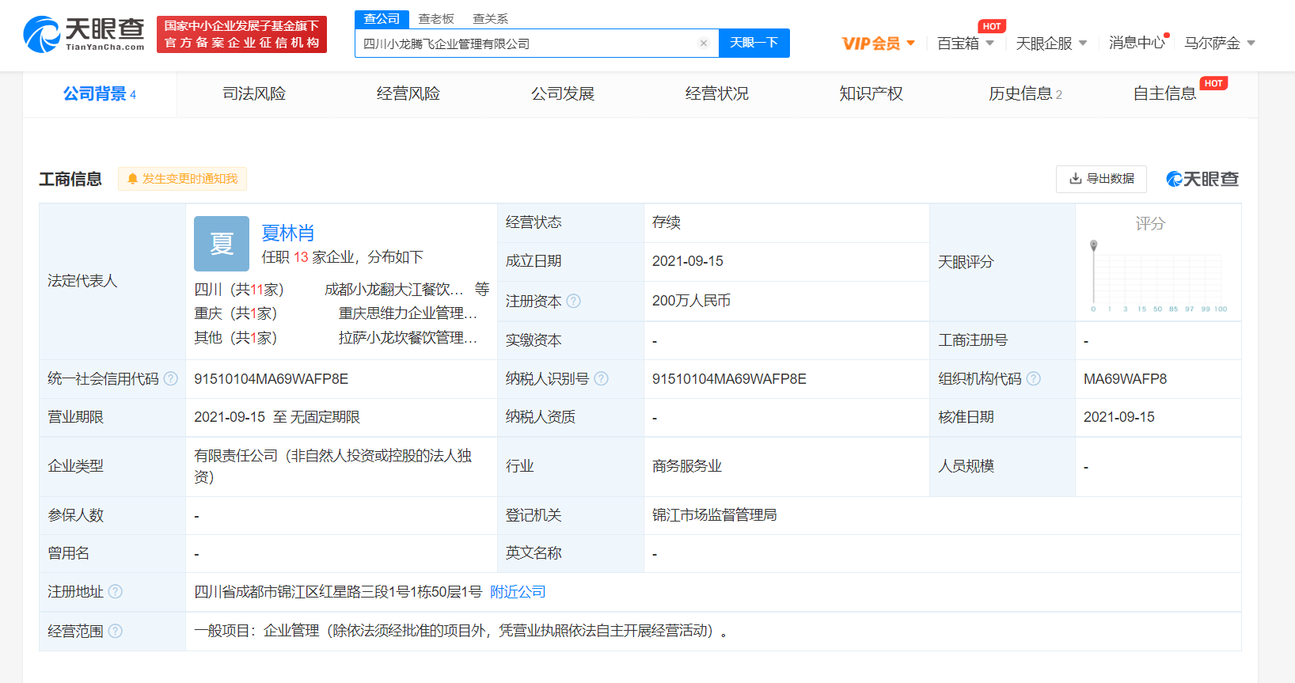This screenshot has height=683, width=1295.
Task: Open help icon next to 注册地址
Action: pos(116,591)
